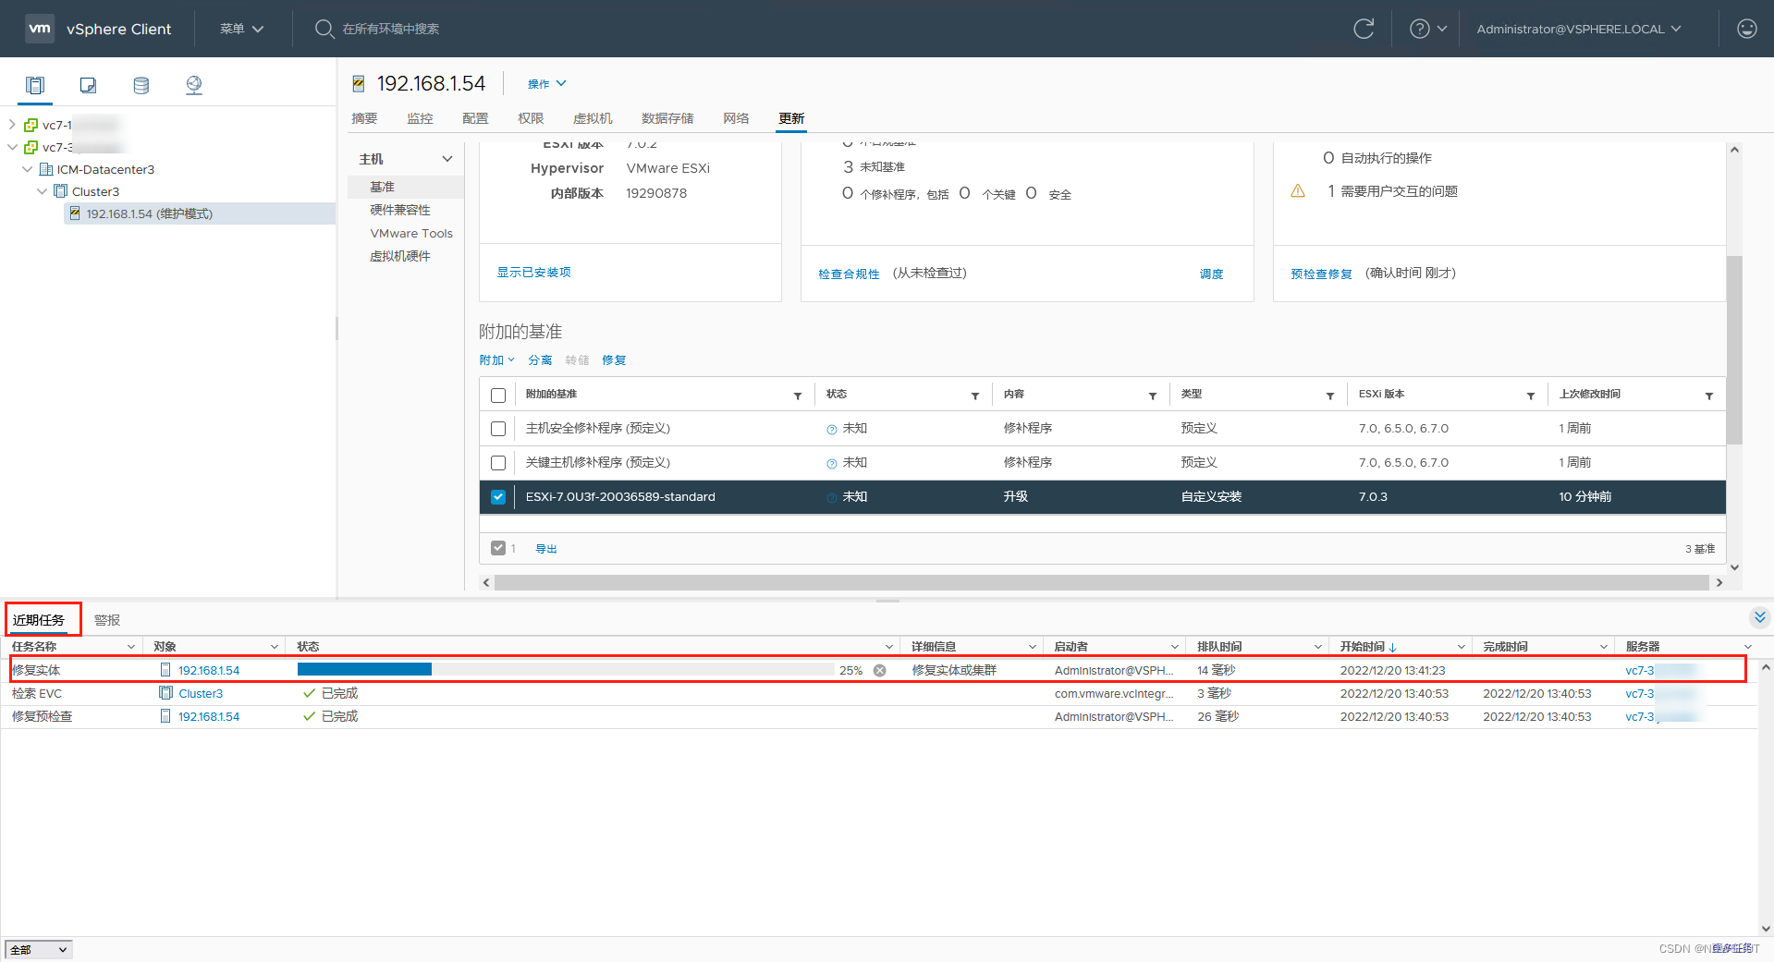Click the 导出 export link

(x=546, y=549)
